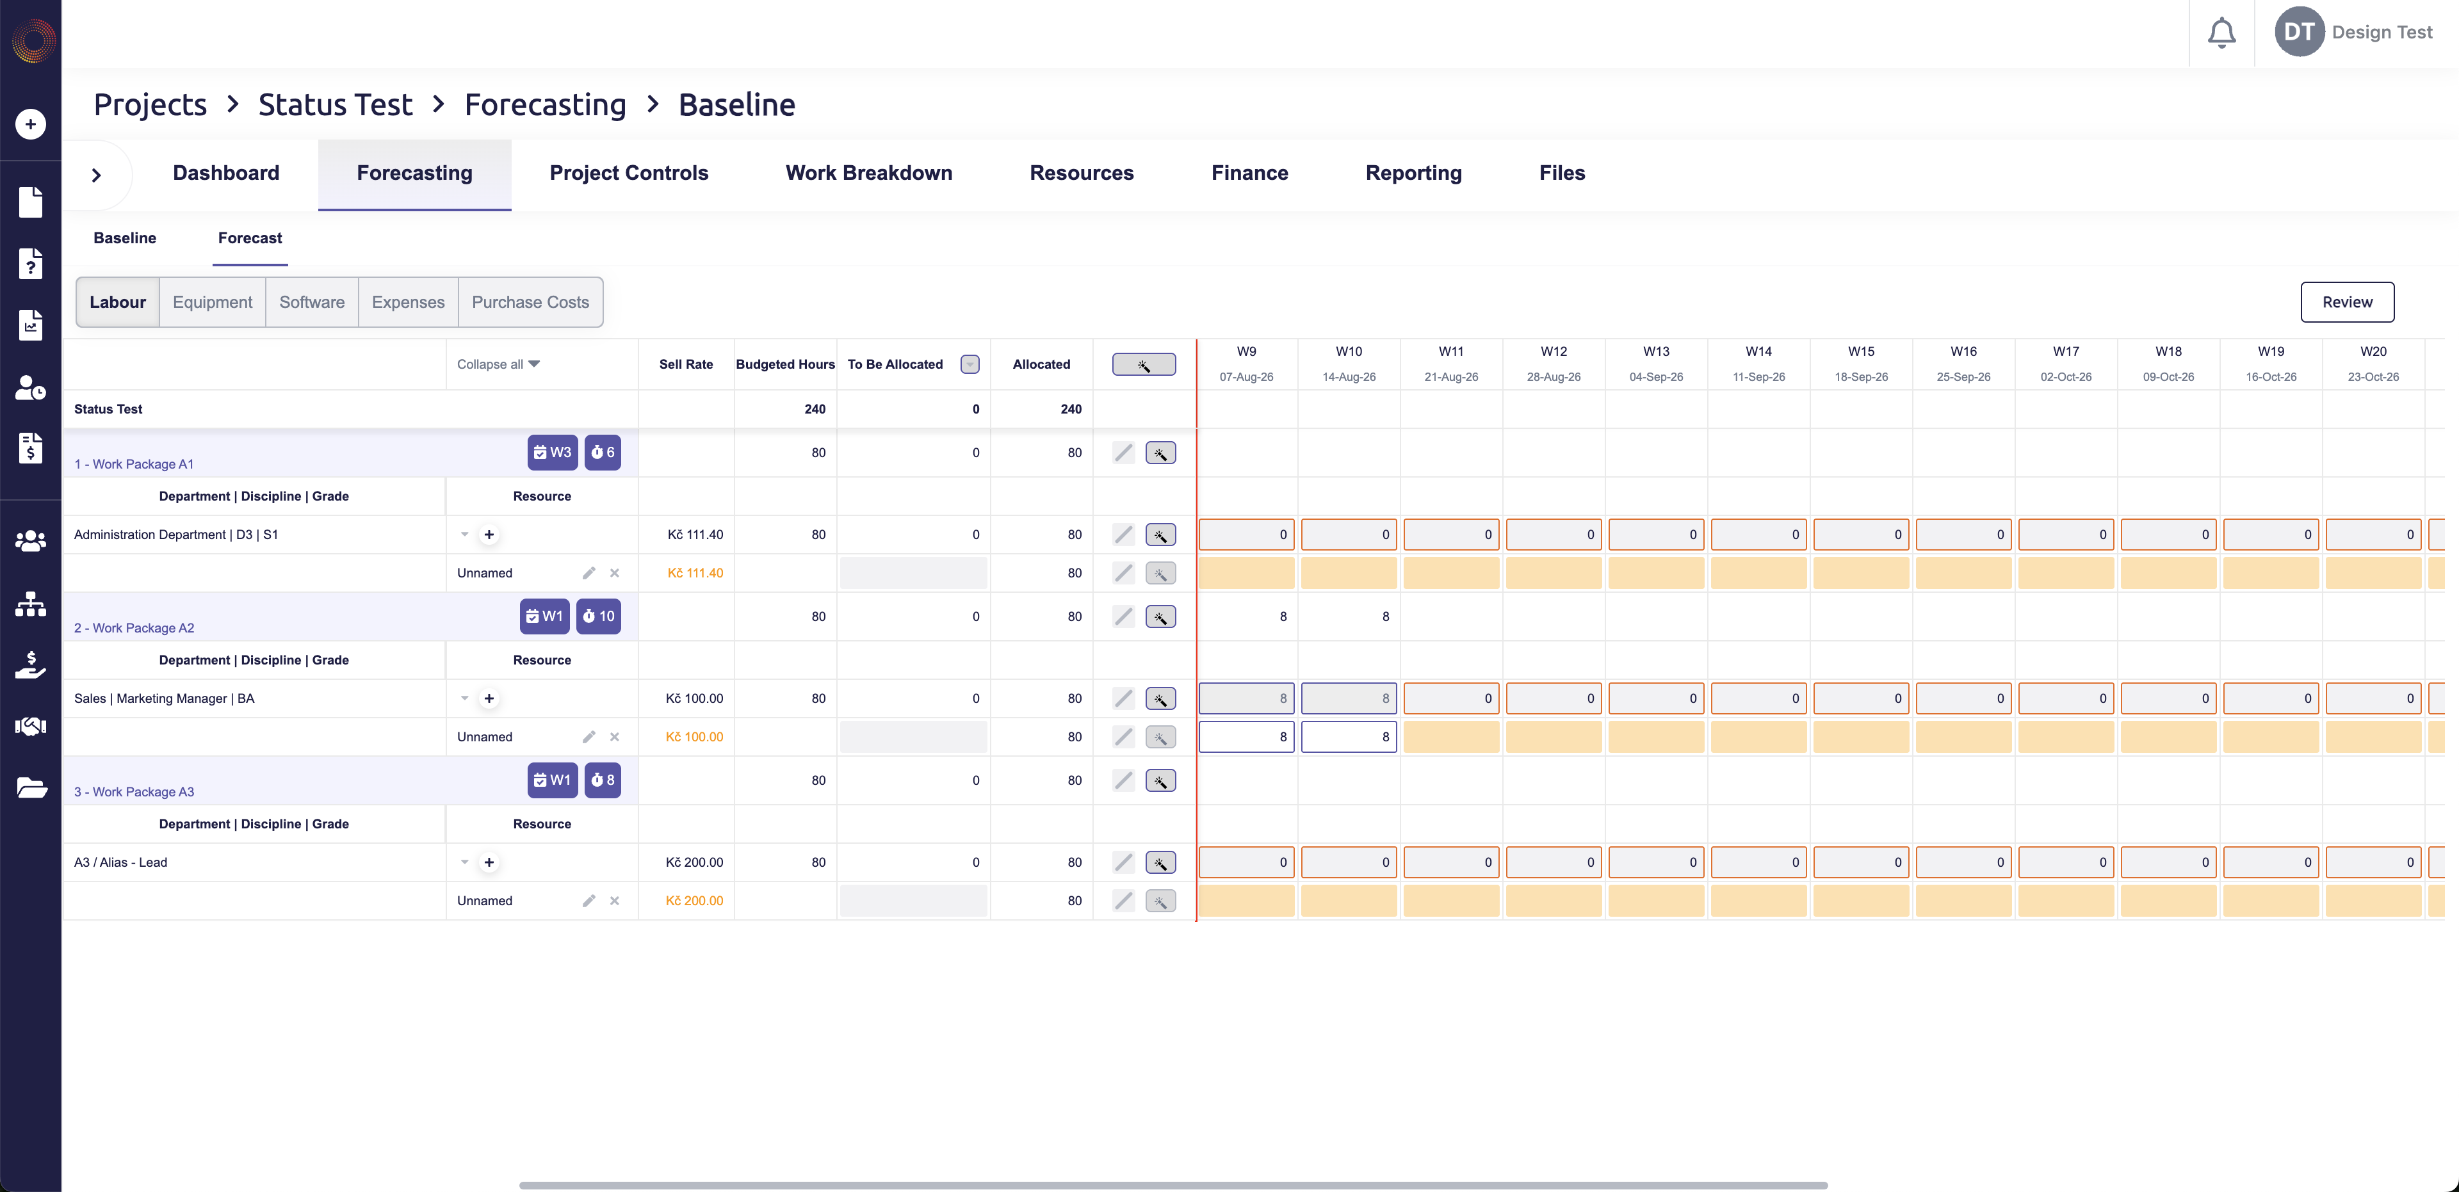The image size is (2459, 1192).
Task: Click magic wand for Work Package A1 row
Action: (1161, 453)
